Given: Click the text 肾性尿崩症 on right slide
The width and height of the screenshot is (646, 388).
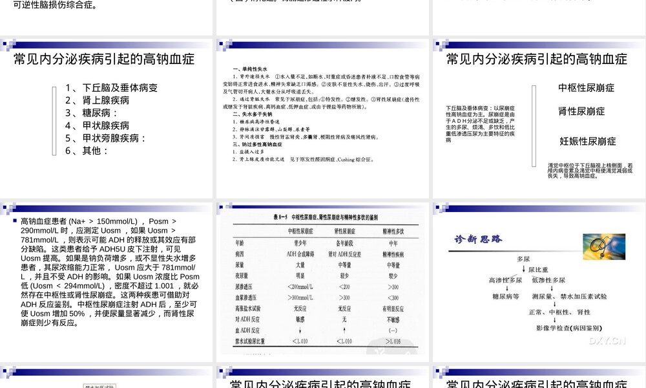Looking at the screenshot, I should coord(581,111).
